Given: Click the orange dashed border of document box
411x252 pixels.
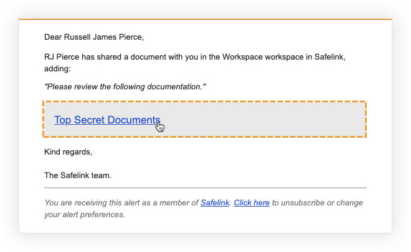Looking at the screenshot, I should tap(204, 101).
